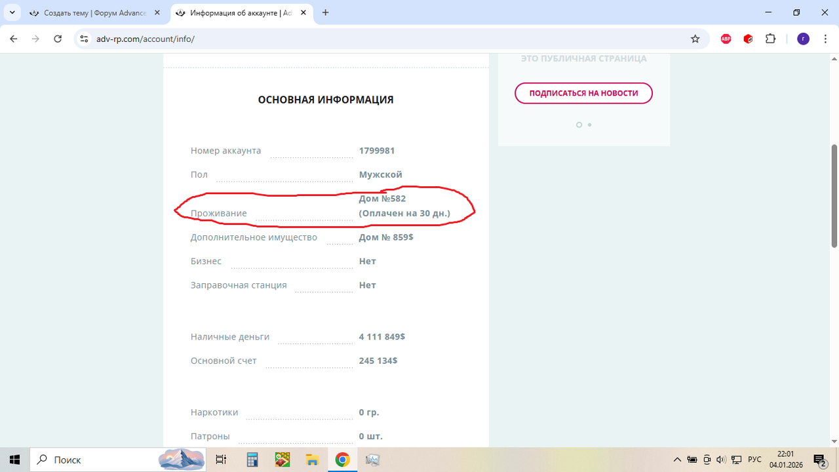Click the Проживание label

(x=219, y=213)
